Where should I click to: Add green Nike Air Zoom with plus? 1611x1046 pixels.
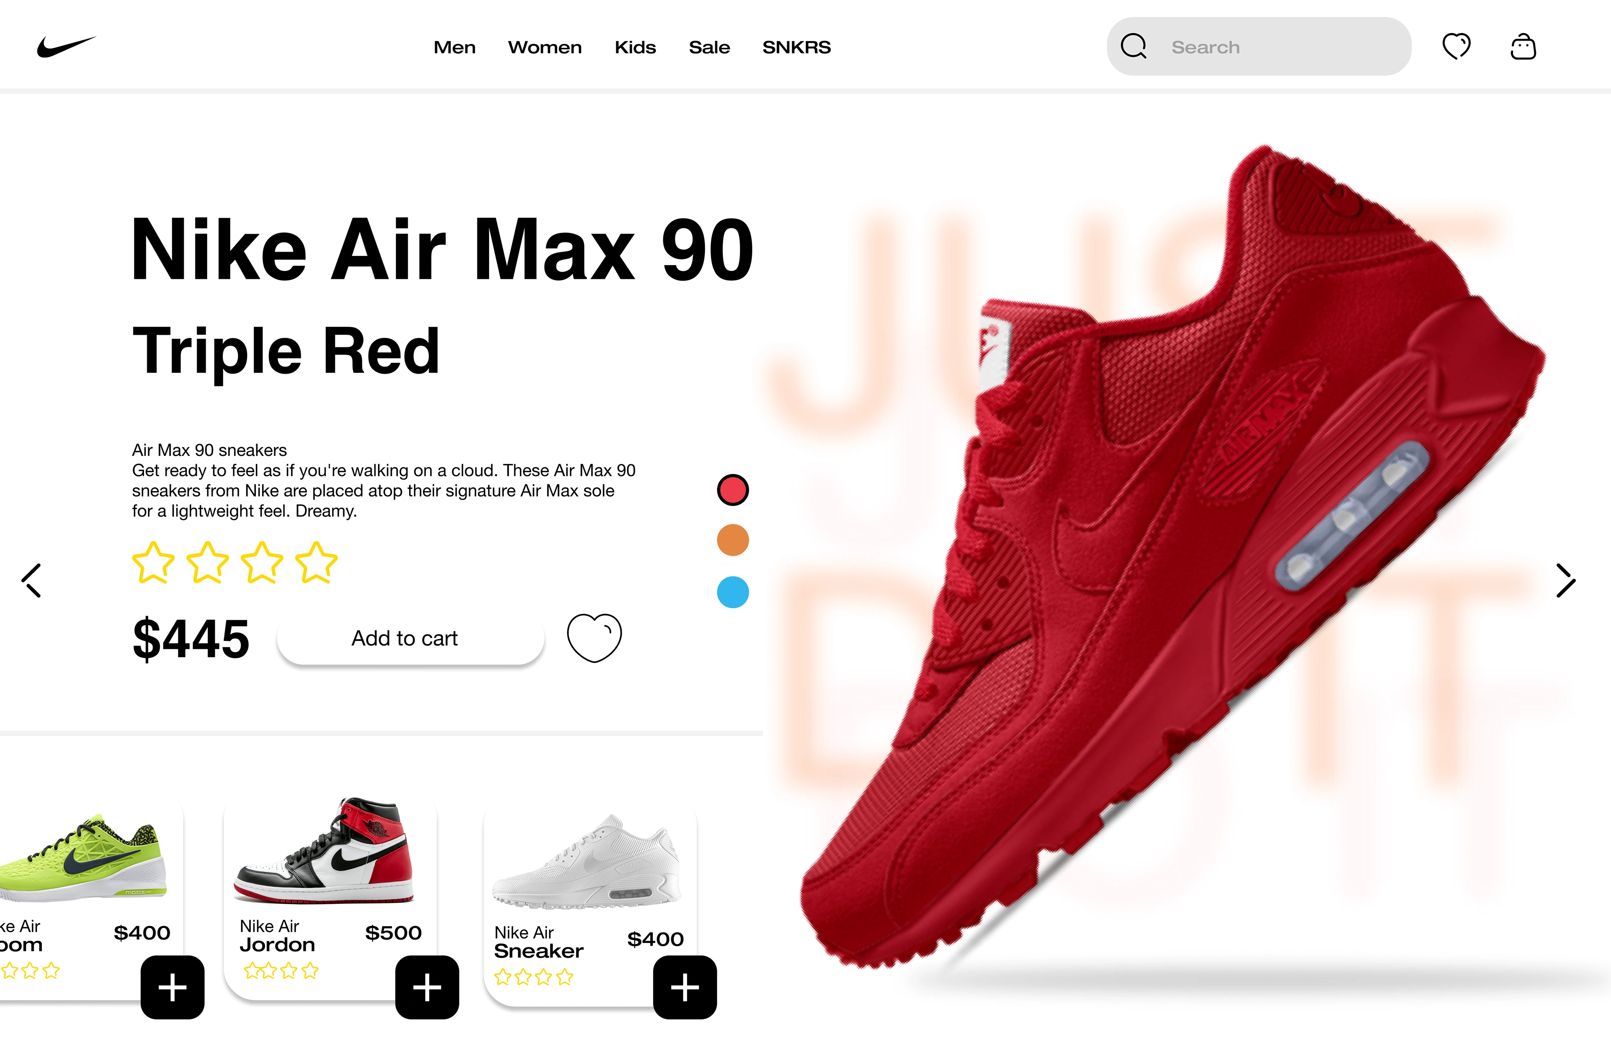[172, 987]
